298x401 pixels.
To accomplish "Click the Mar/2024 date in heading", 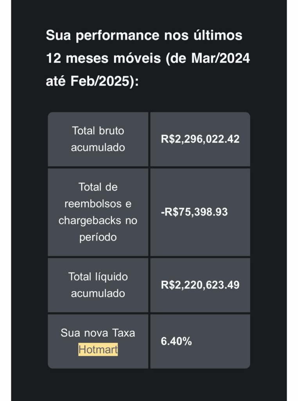I will pyautogui.click(x=221, y=58).
